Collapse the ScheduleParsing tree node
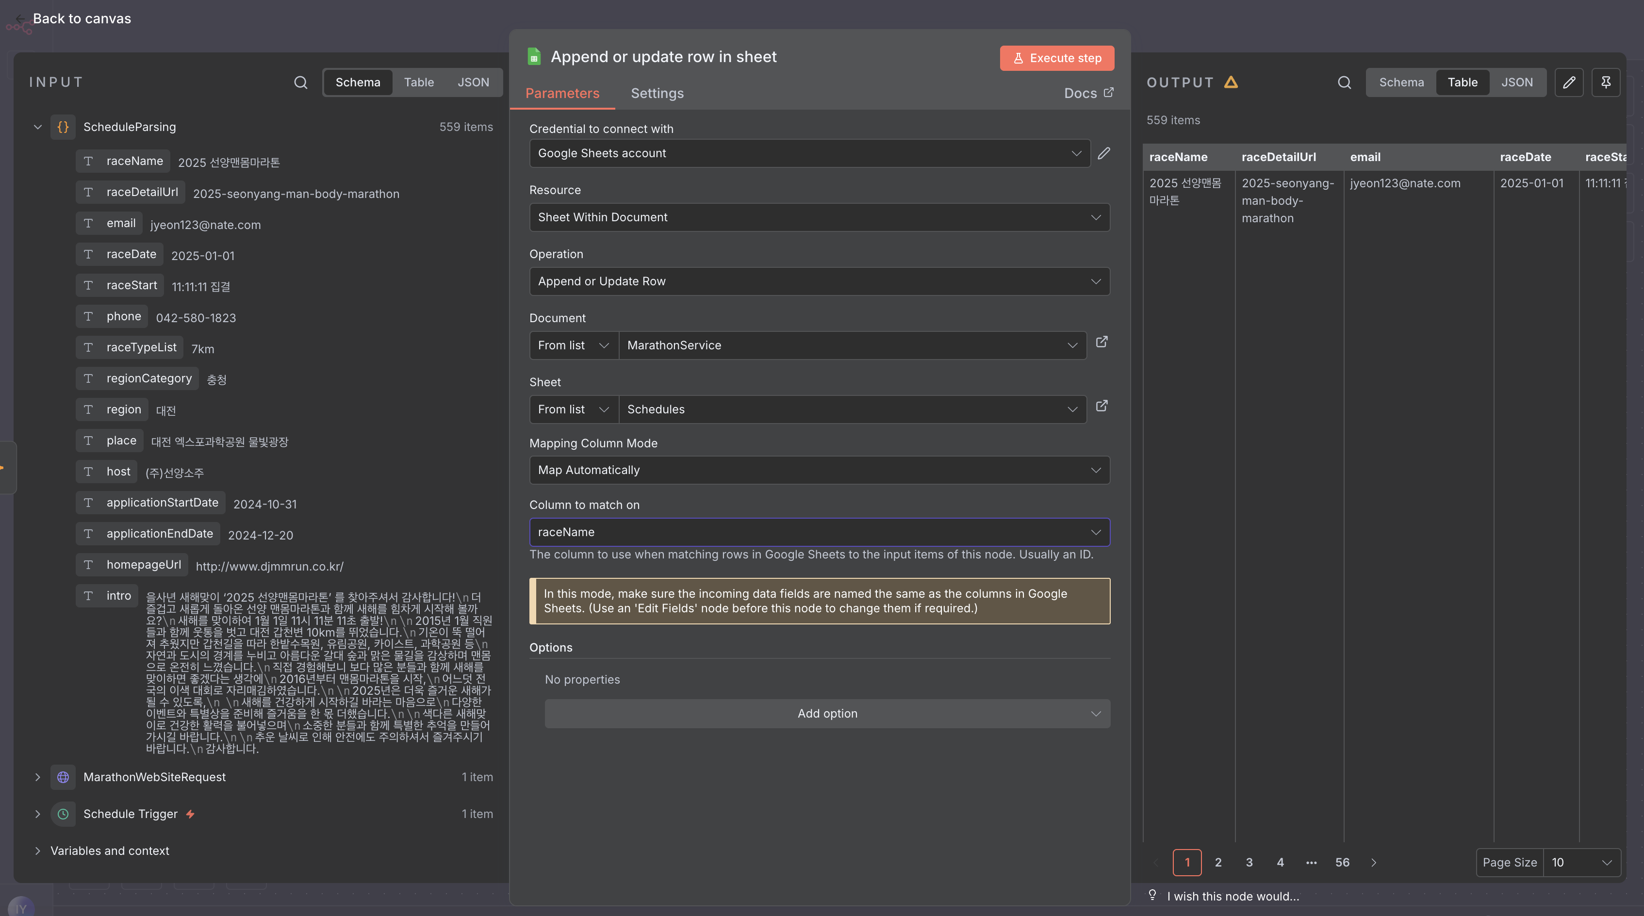 pyautogui.click(x=38, y=127)
